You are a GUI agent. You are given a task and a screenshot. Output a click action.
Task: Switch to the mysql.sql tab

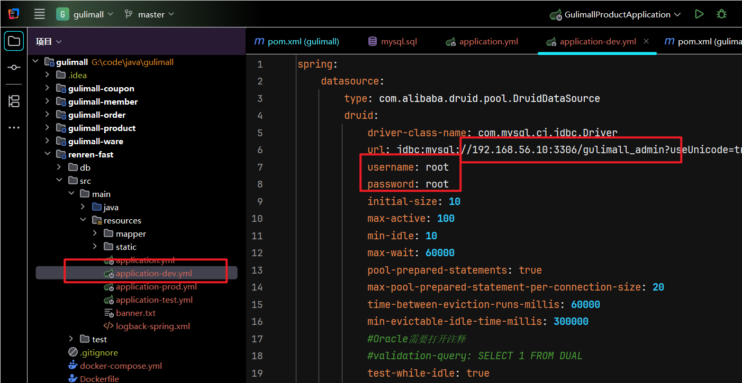(393, 41)
